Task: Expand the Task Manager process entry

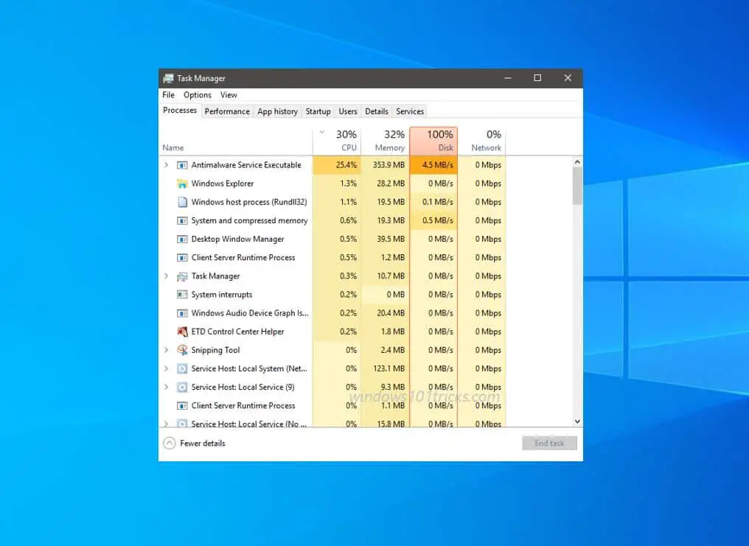Action: coord(167,276)
